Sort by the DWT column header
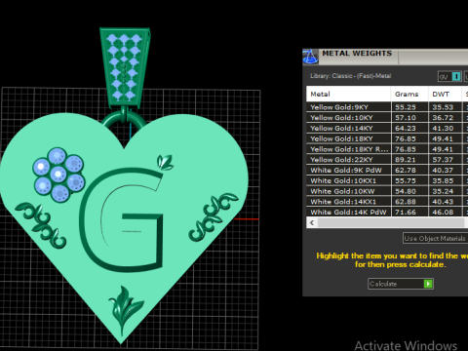Screen dimensions: 468x351 (x=445, y=94)
